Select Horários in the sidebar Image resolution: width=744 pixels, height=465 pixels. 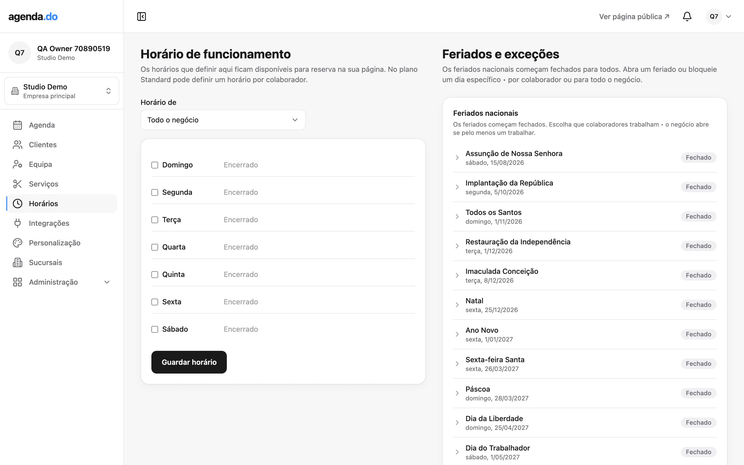click(x=62, y=204)
